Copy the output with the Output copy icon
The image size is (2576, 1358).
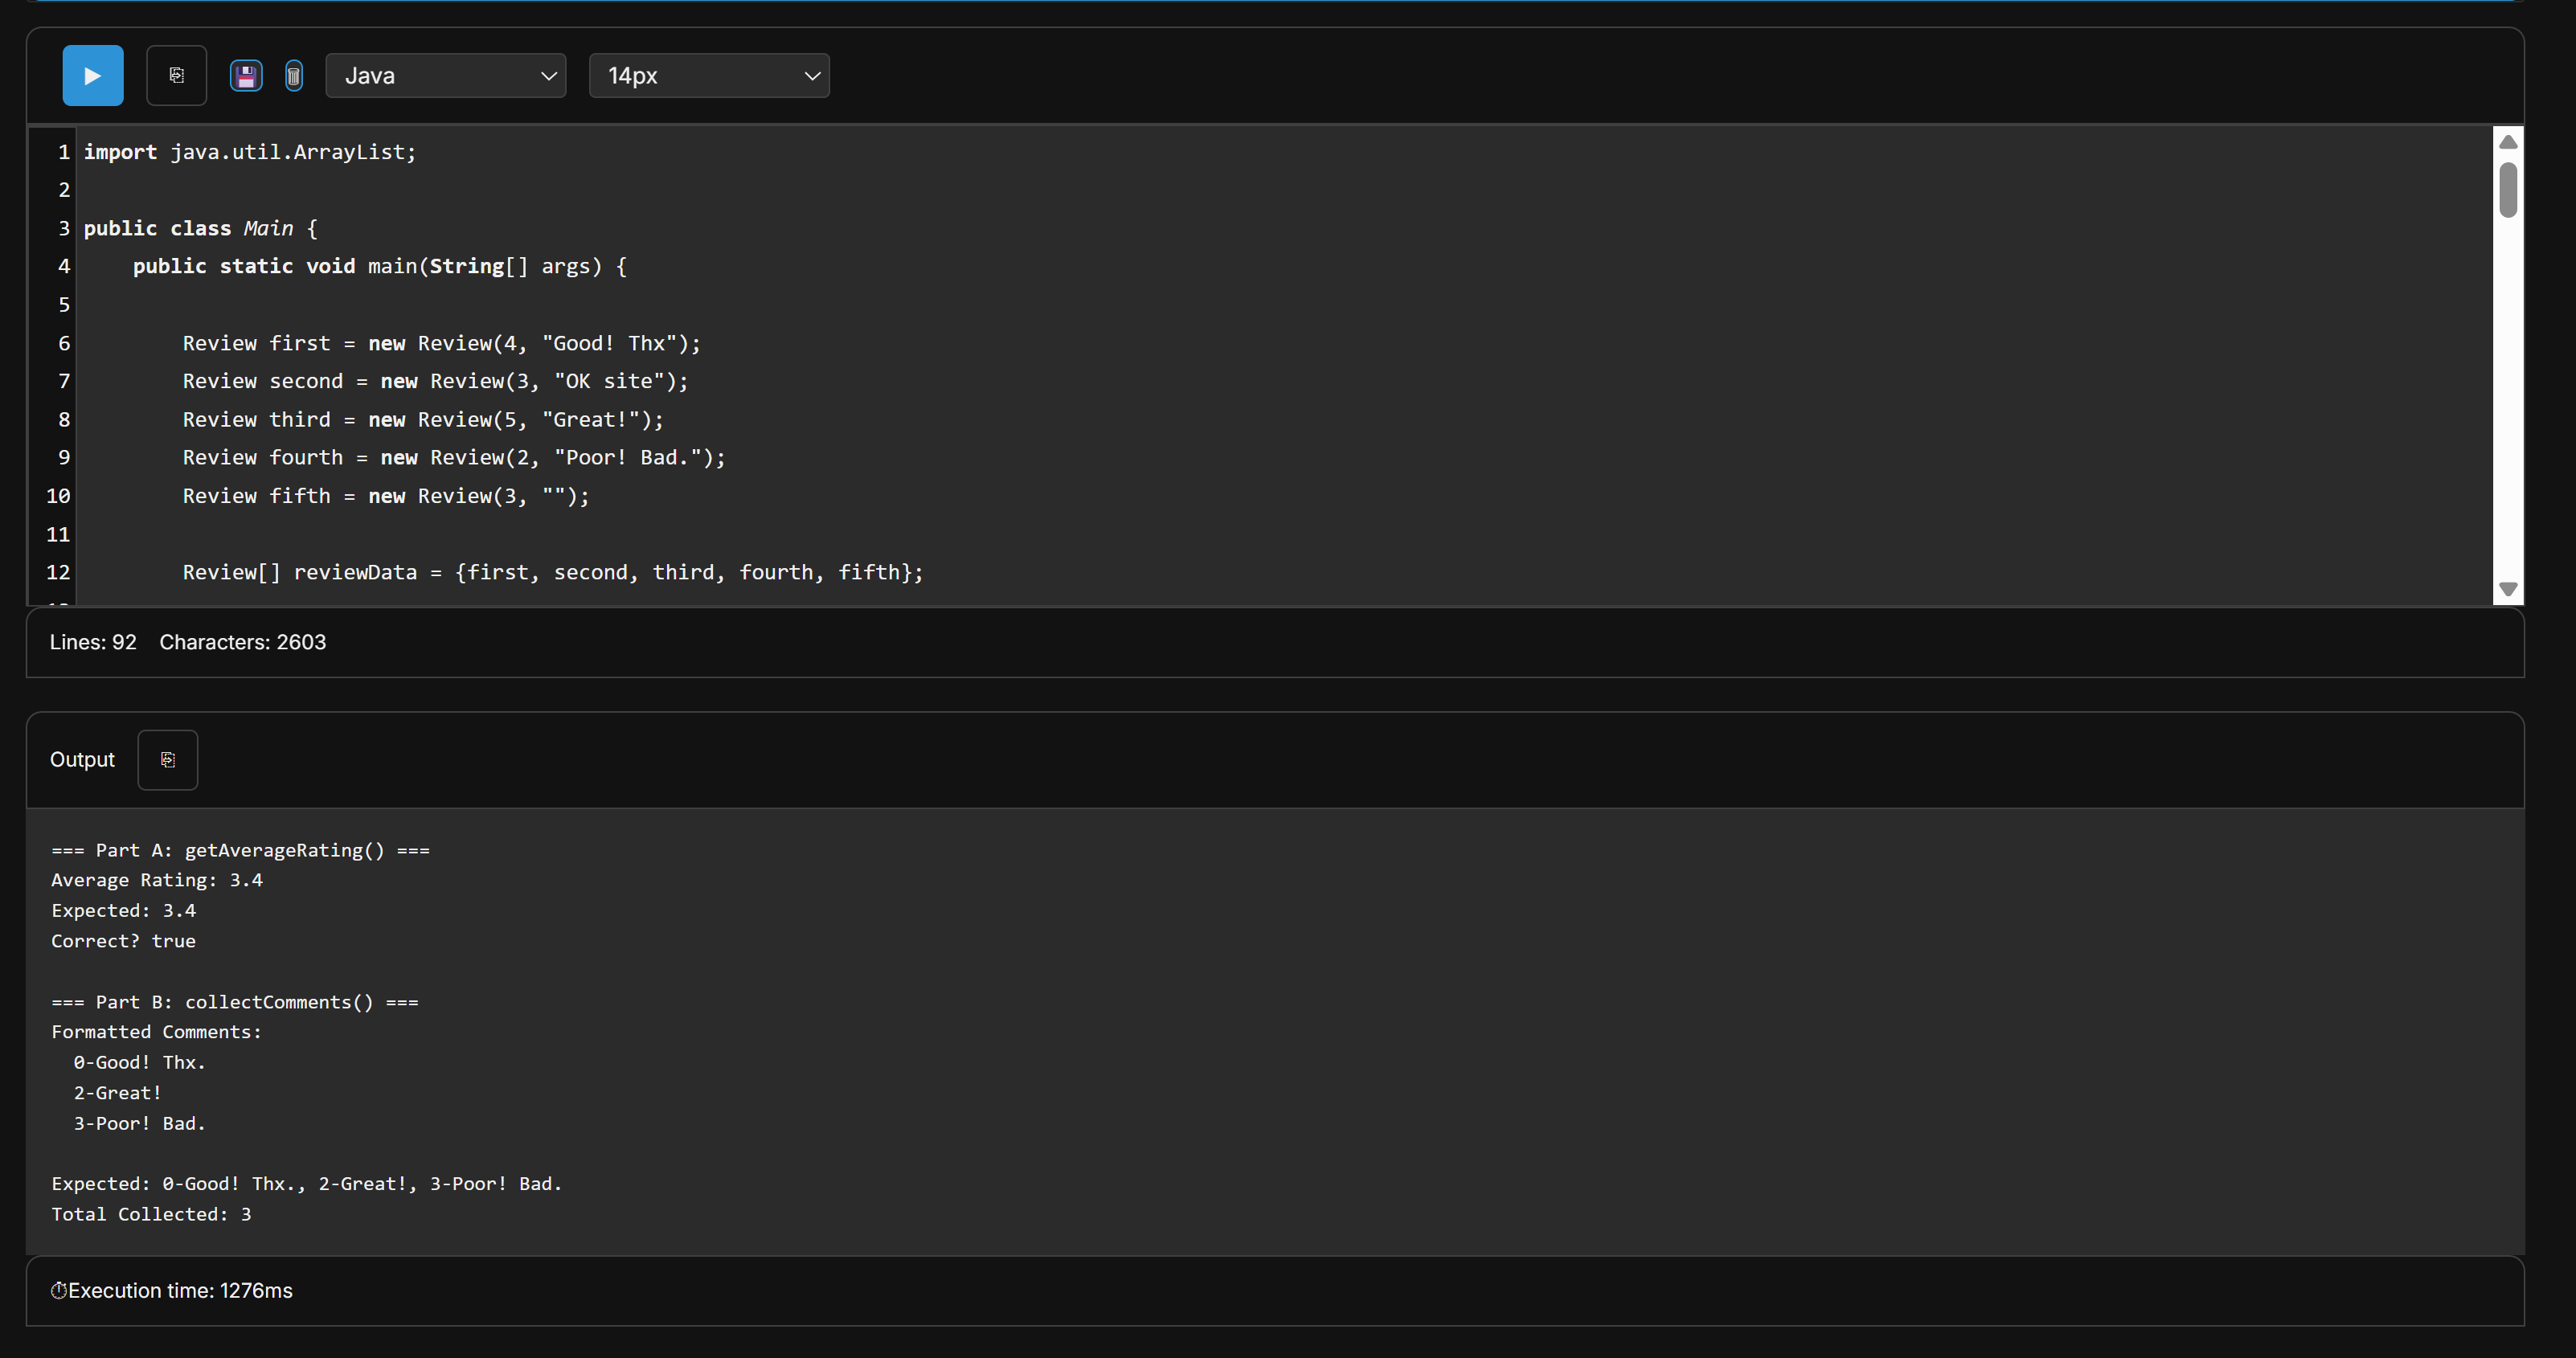(167, 760)
